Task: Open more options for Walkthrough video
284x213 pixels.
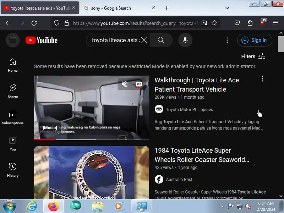Action: pyautogui.click(x=262, y=79)
